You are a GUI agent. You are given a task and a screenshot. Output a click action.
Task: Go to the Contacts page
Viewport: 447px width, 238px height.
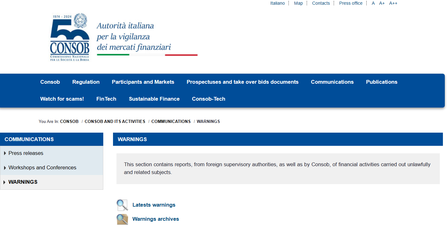point(321,3)
